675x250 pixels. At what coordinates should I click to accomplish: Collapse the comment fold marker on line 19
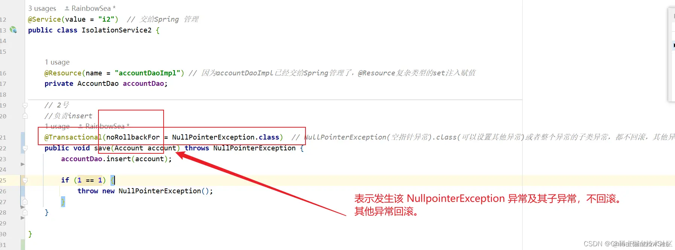(25, 106)
